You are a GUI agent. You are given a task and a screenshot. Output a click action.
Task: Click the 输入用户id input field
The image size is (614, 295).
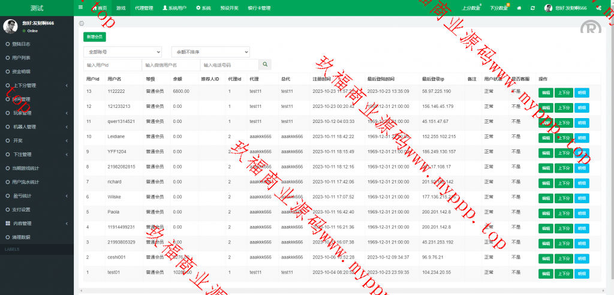point(113,65)
